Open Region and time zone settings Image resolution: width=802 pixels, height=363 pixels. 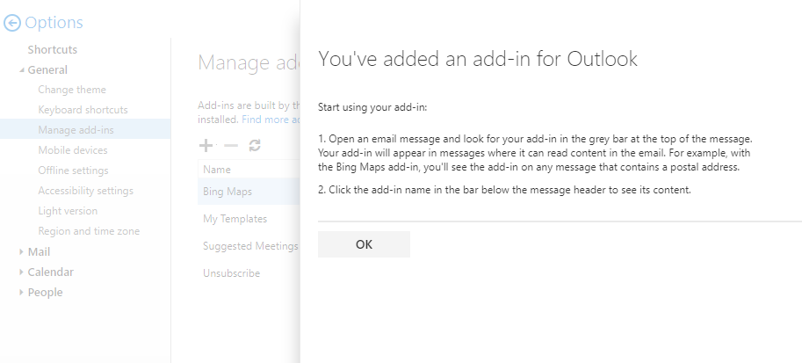[x=89, y=231]
